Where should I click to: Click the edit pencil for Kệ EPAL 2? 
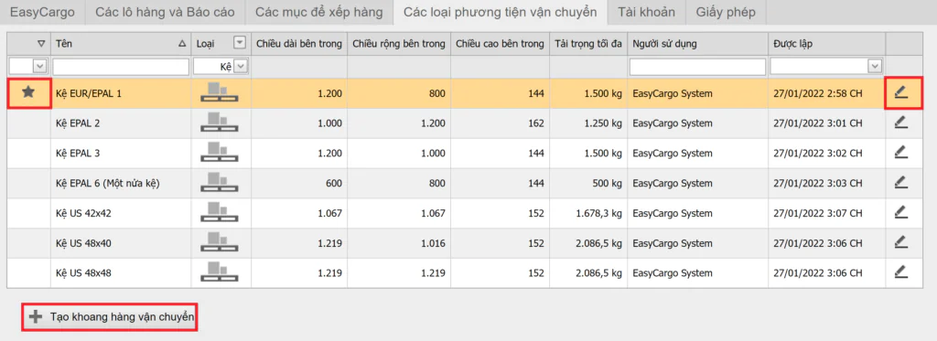[901, 123]
